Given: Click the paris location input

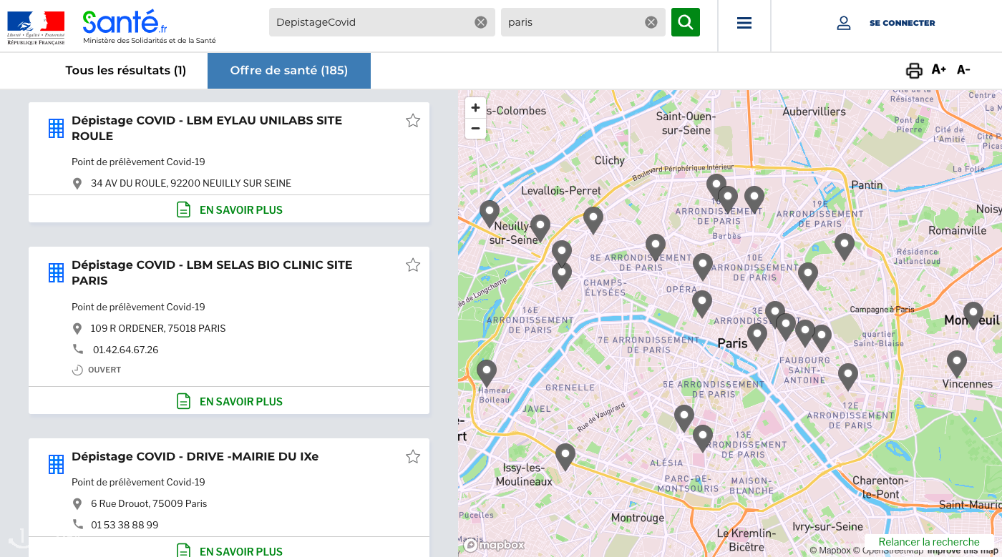Looking at the screenshot, I should pyautogui.click(x=573, y=22).
